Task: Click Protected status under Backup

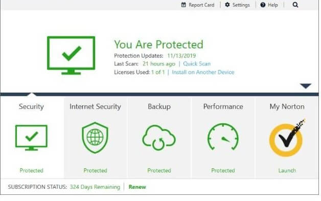Action: [x=159, y=170]
